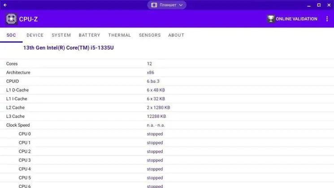Switch to the BATTERY tab
Image resolution: width=334 pixels, height=188 pixels.
89,35
